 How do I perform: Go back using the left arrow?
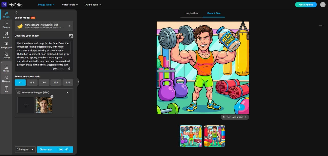[x=17, y=13]
